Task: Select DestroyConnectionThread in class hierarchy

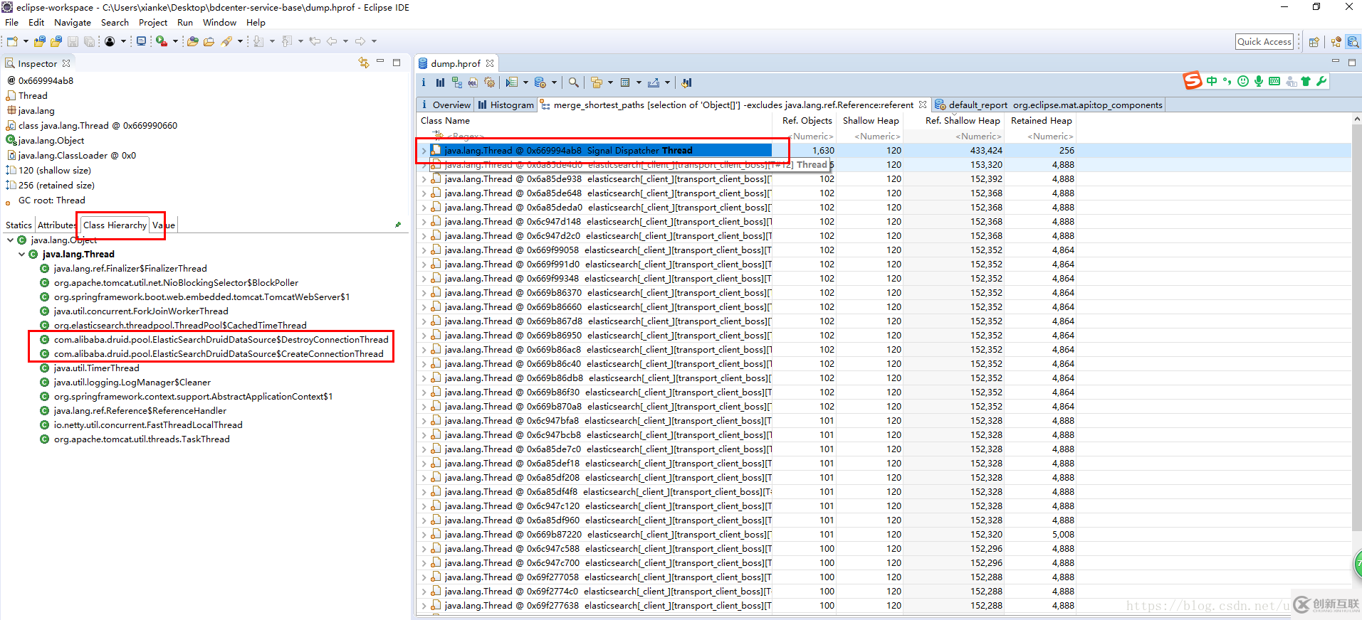Action: [x=221, y=340]
